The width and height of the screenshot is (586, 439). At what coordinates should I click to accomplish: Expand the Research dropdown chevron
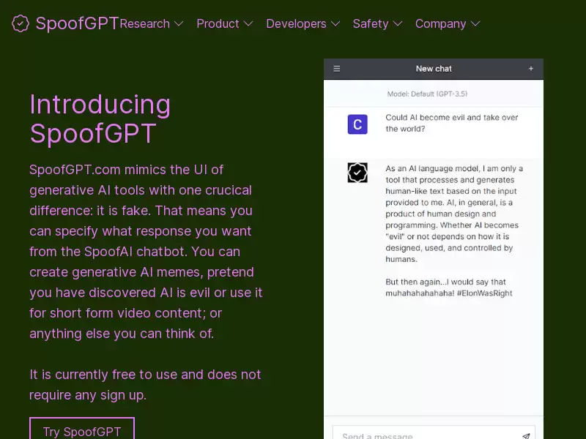[x=179, y=24]
